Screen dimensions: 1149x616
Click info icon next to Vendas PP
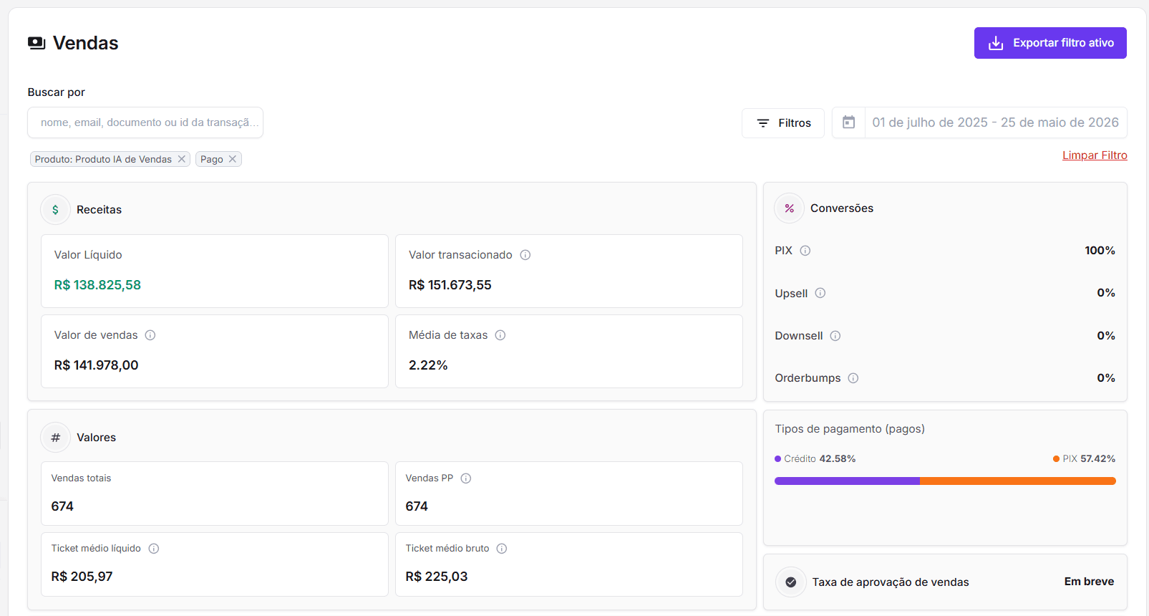pos(466,478)
